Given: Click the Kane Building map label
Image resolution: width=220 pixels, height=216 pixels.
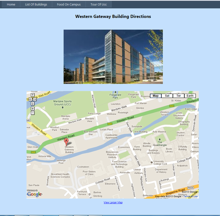Looking at the screenshot, I should click(137, 148).
